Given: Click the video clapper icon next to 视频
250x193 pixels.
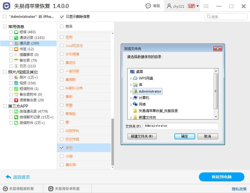Looking at the screenshot, I should [16, 83].
